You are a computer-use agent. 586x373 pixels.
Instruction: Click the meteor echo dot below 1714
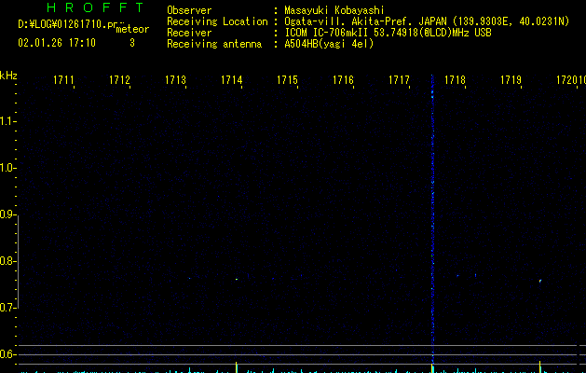pos(237,279)
